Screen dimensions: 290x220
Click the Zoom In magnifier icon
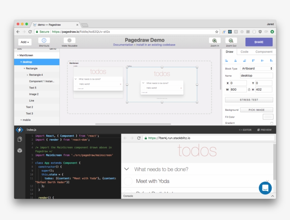point(215,41)
